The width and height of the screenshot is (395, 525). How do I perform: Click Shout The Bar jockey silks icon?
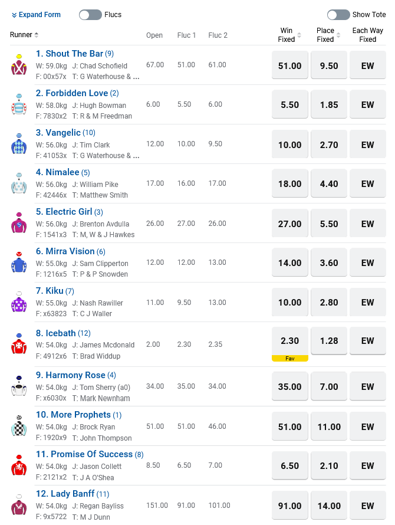pos(18,65)
